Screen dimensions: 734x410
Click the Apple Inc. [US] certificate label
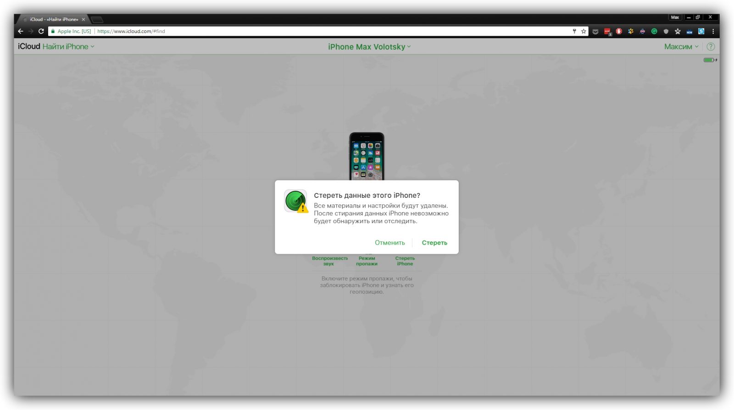point(74,31)
